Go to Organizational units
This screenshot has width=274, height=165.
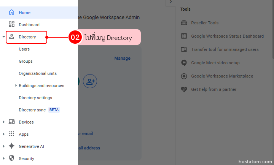38,73
